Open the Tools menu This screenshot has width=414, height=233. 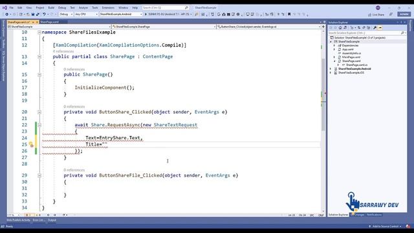[x=95, y=8]
